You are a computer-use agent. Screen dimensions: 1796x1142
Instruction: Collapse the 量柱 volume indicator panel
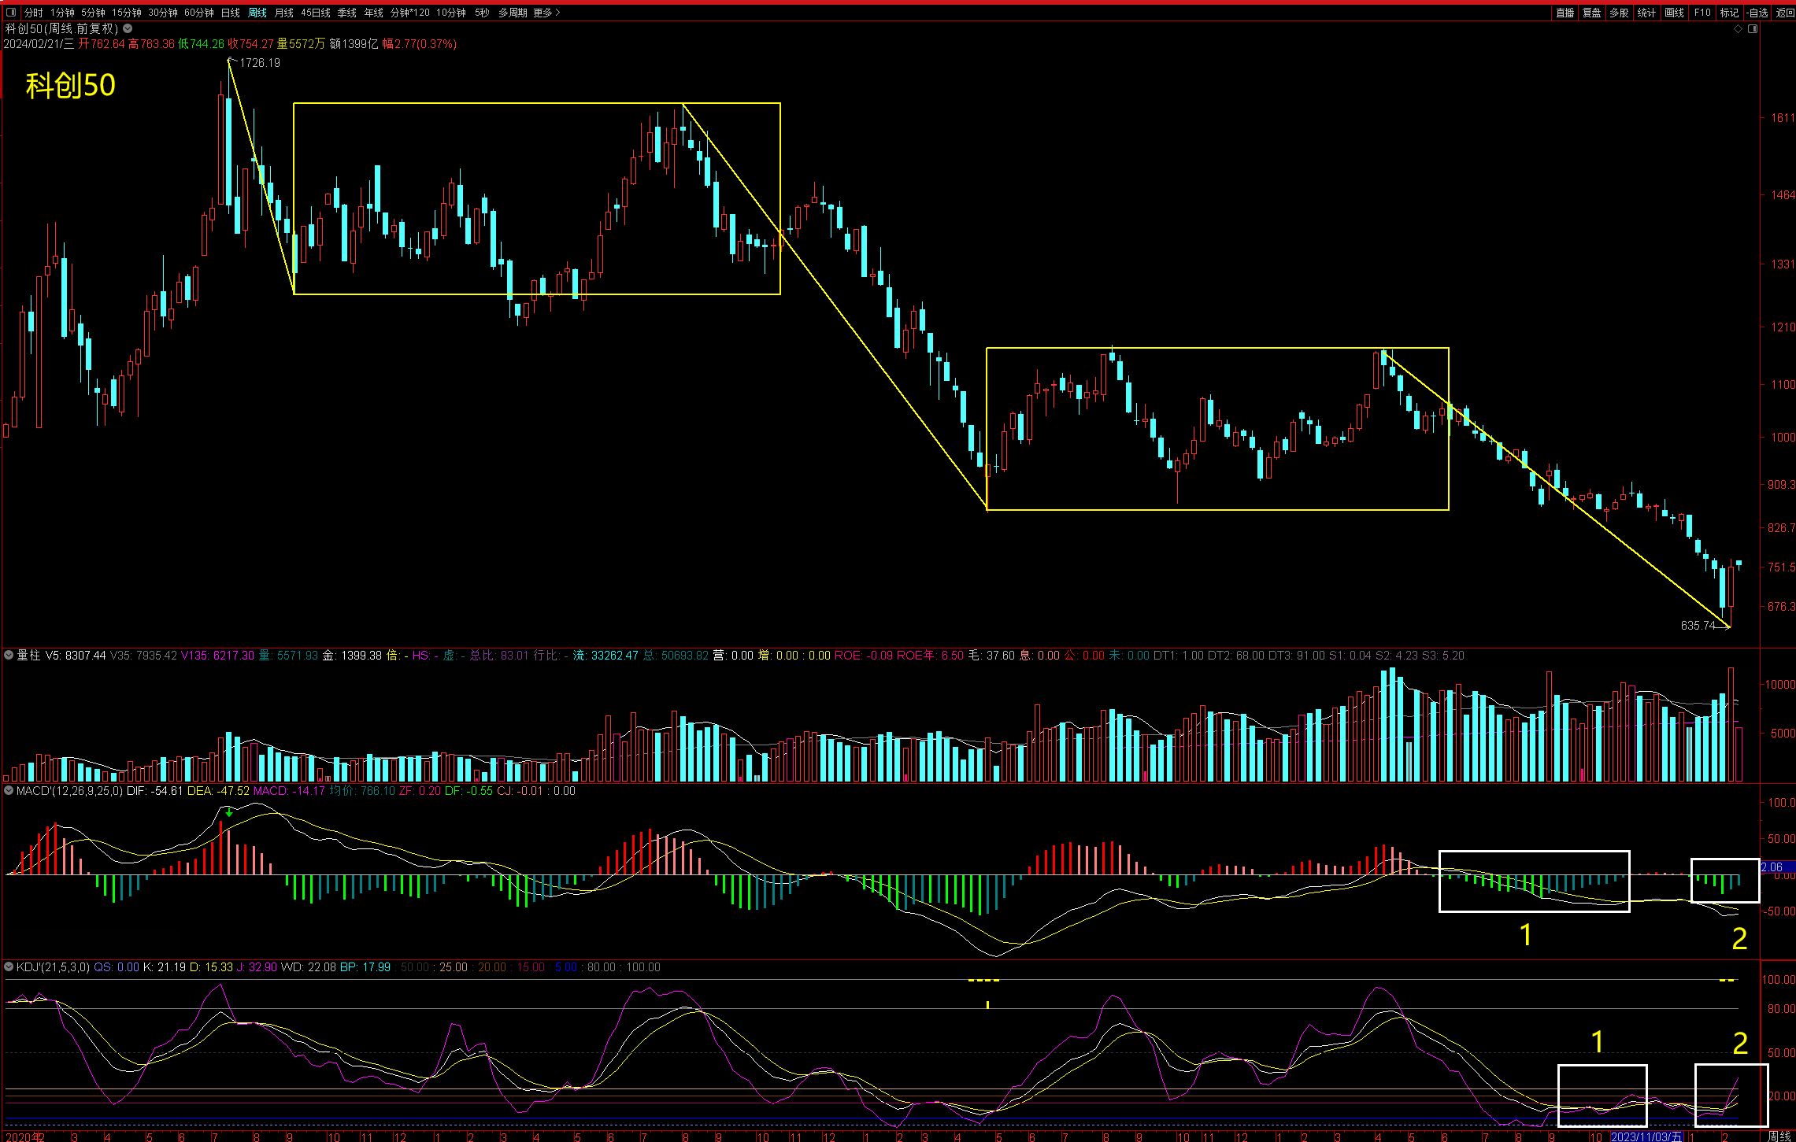(9, 655)
